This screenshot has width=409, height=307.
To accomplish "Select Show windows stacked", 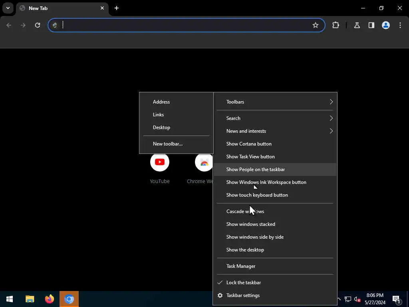I will pyautogui.click(x=275, y=224).
